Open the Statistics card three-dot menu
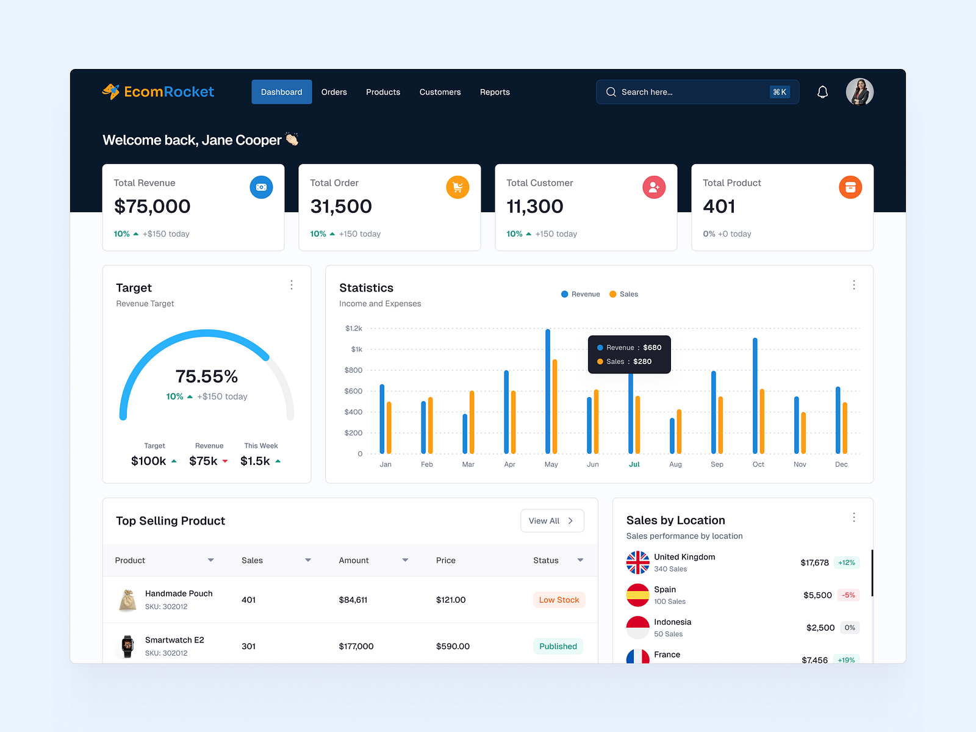This screenshot has height=732, width=976. 854,285
